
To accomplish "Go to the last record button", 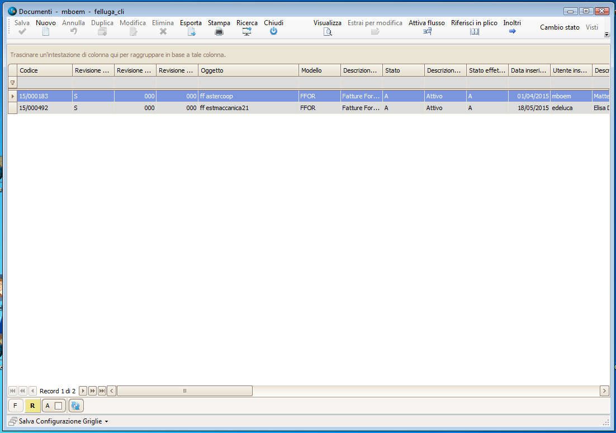I will pyautogui.click(x=102, y=391).
